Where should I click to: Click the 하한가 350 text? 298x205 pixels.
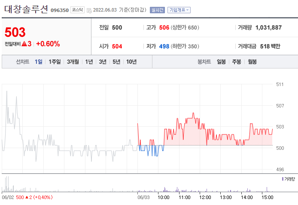(185, 46)
